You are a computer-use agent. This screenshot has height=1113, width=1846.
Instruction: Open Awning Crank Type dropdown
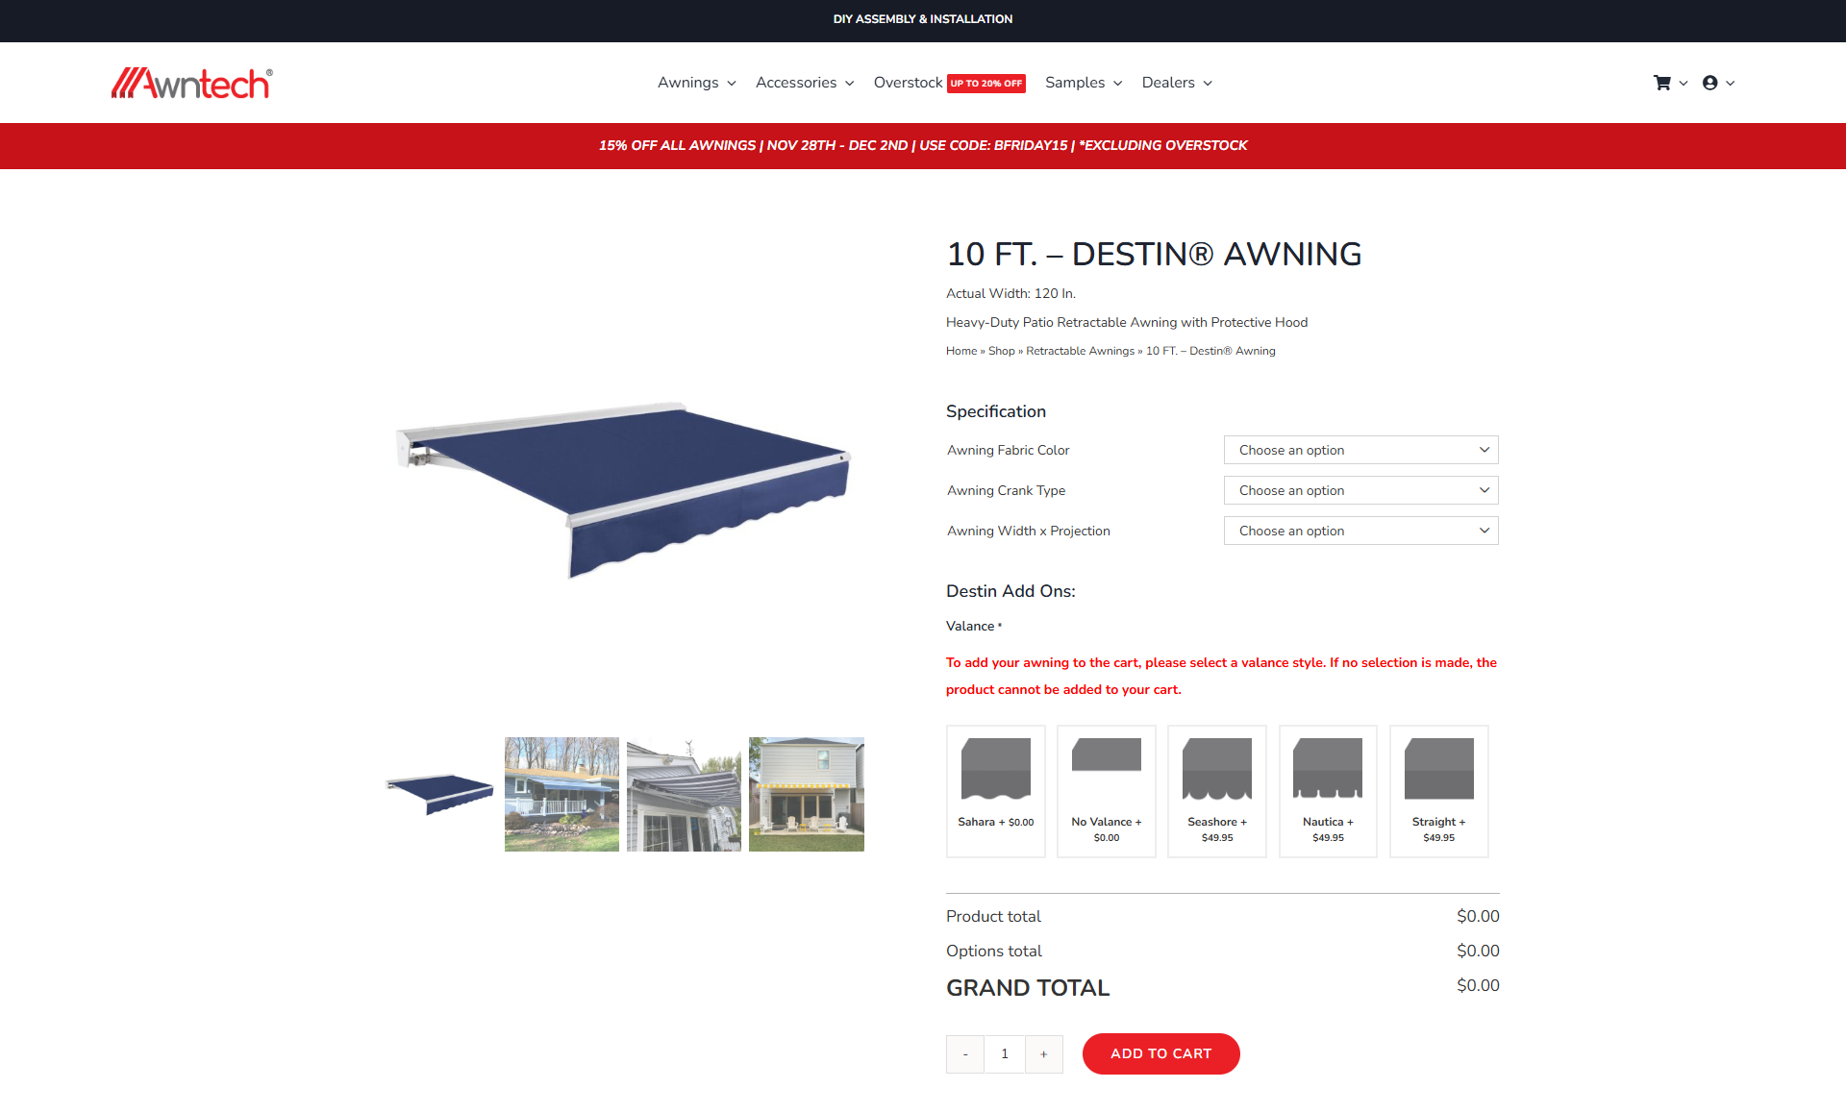(x=1360, y=490)
